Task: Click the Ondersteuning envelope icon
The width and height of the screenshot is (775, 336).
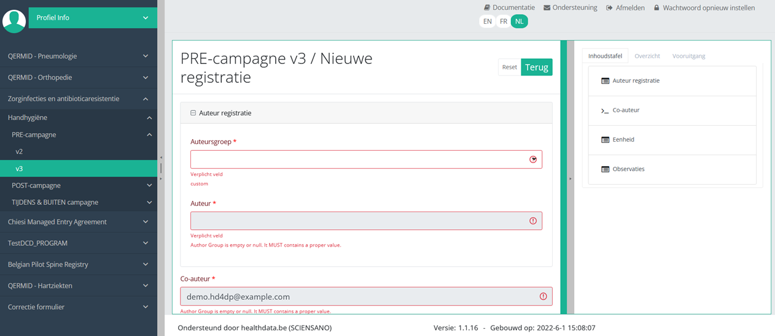Action: point(547,8)
